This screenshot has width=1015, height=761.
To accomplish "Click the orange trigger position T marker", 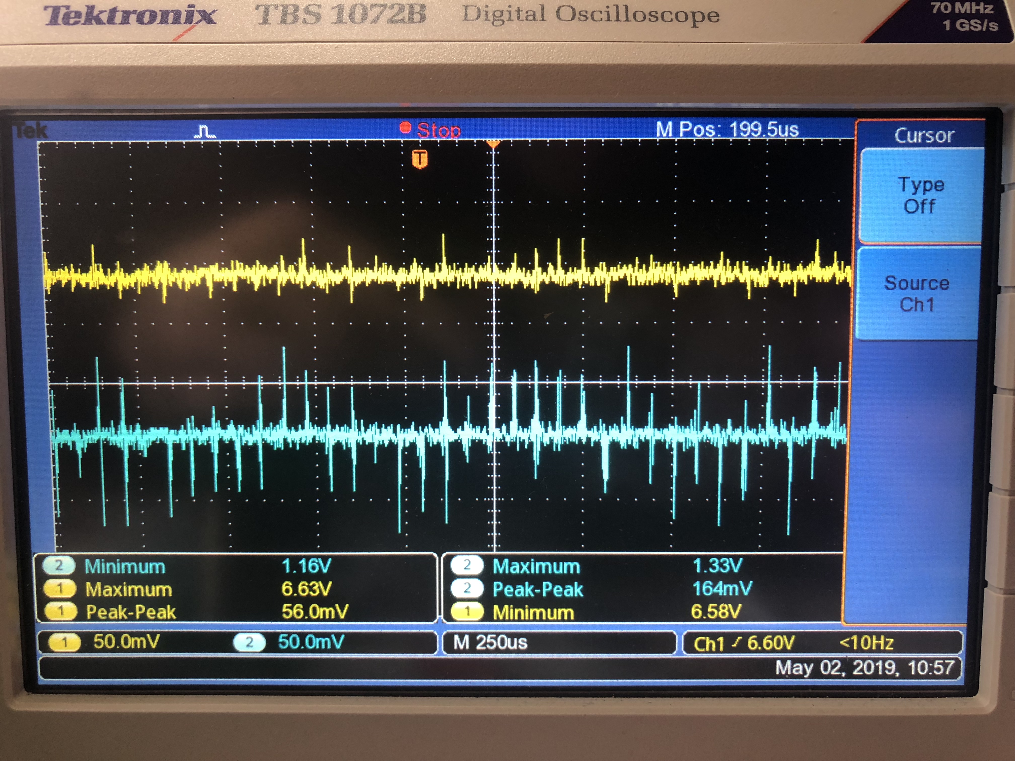I will 419,159.
